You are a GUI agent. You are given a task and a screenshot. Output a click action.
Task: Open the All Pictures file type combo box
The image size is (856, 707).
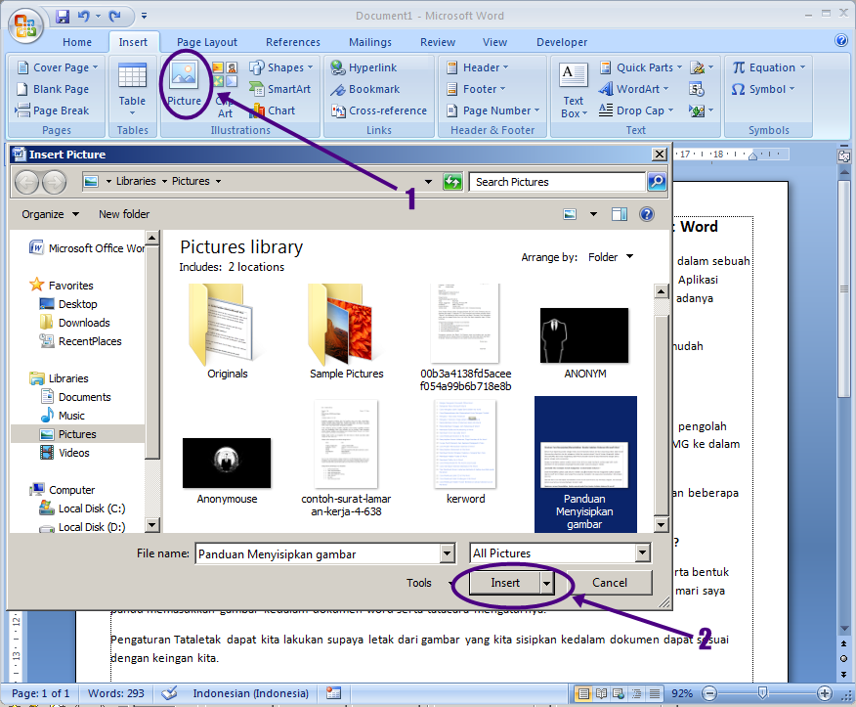(x=560, y=553)
